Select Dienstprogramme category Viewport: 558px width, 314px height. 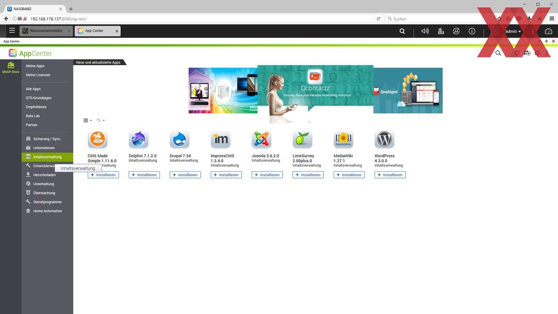(x=47, y=202)
